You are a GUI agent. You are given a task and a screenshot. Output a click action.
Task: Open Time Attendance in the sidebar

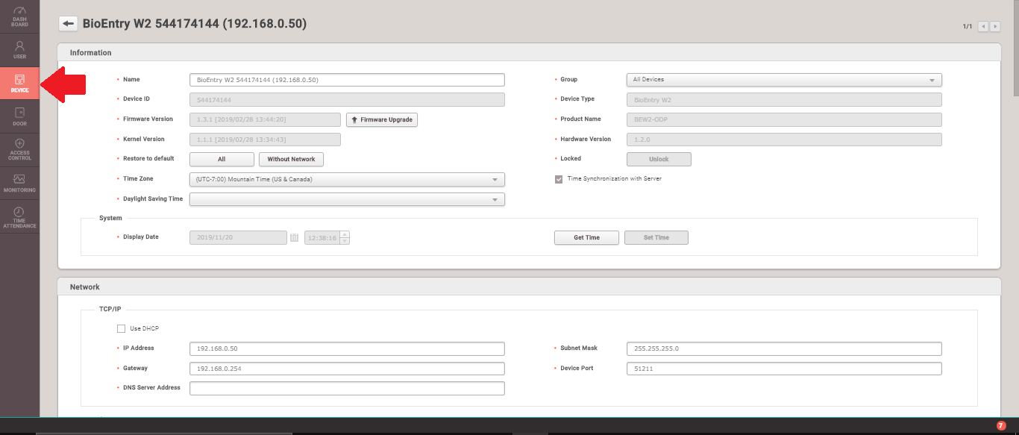[19, 216]
